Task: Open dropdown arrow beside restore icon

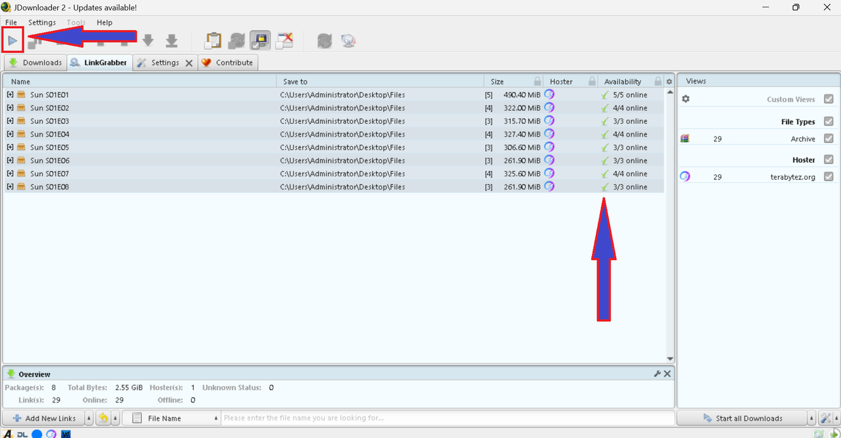Action: click(116, 418)
